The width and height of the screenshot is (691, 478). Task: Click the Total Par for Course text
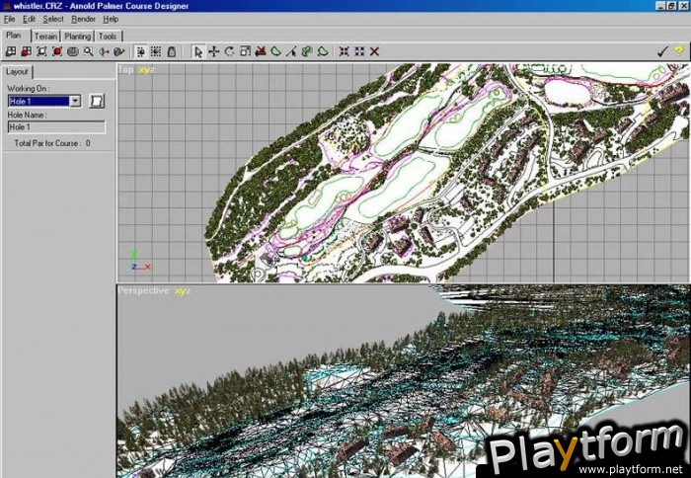52,143
